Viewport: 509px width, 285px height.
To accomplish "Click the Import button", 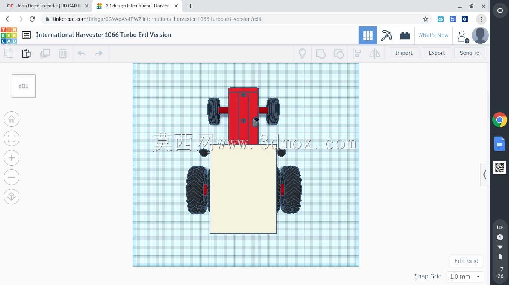I will tap(404, 53).
